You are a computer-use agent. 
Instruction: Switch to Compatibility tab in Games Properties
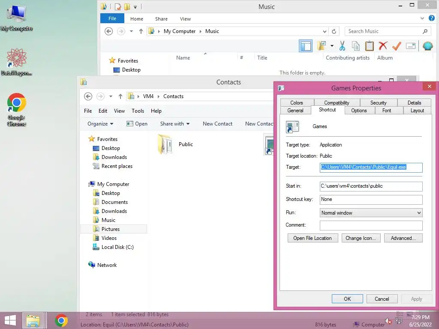[x=337, y=103]
